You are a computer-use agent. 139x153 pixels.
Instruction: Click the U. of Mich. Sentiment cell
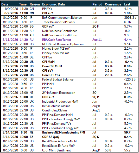click(x=56, y=150)
